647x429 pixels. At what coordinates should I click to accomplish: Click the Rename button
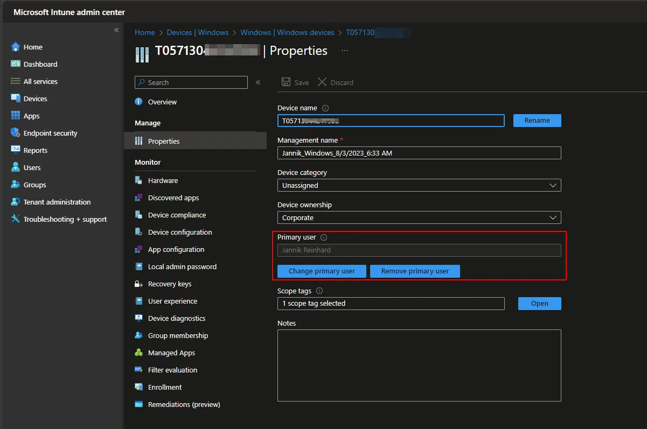[537, 121]
